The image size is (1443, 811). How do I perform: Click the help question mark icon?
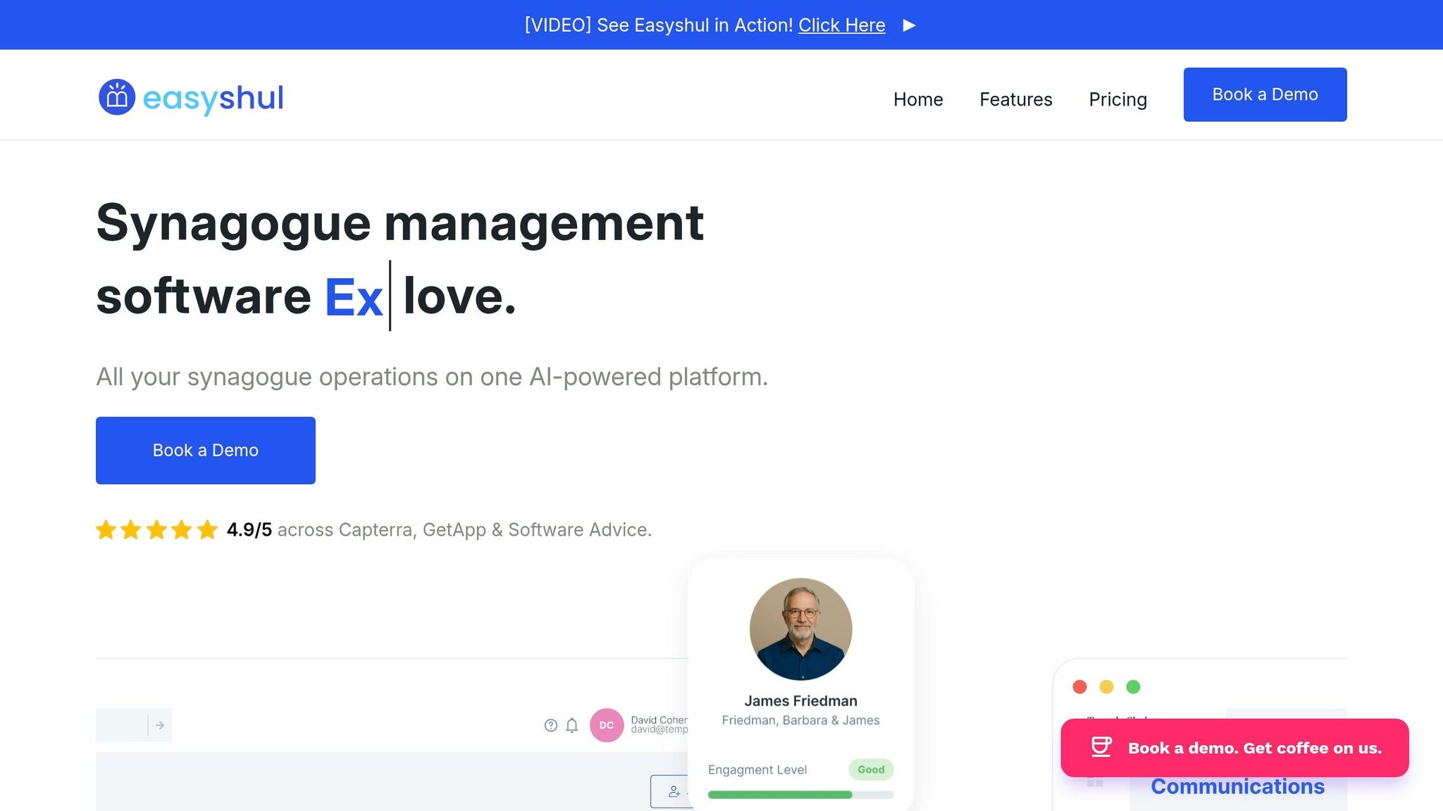(x=551, y=725)
